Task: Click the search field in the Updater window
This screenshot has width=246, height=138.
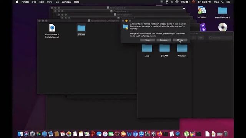Action: 220,38
